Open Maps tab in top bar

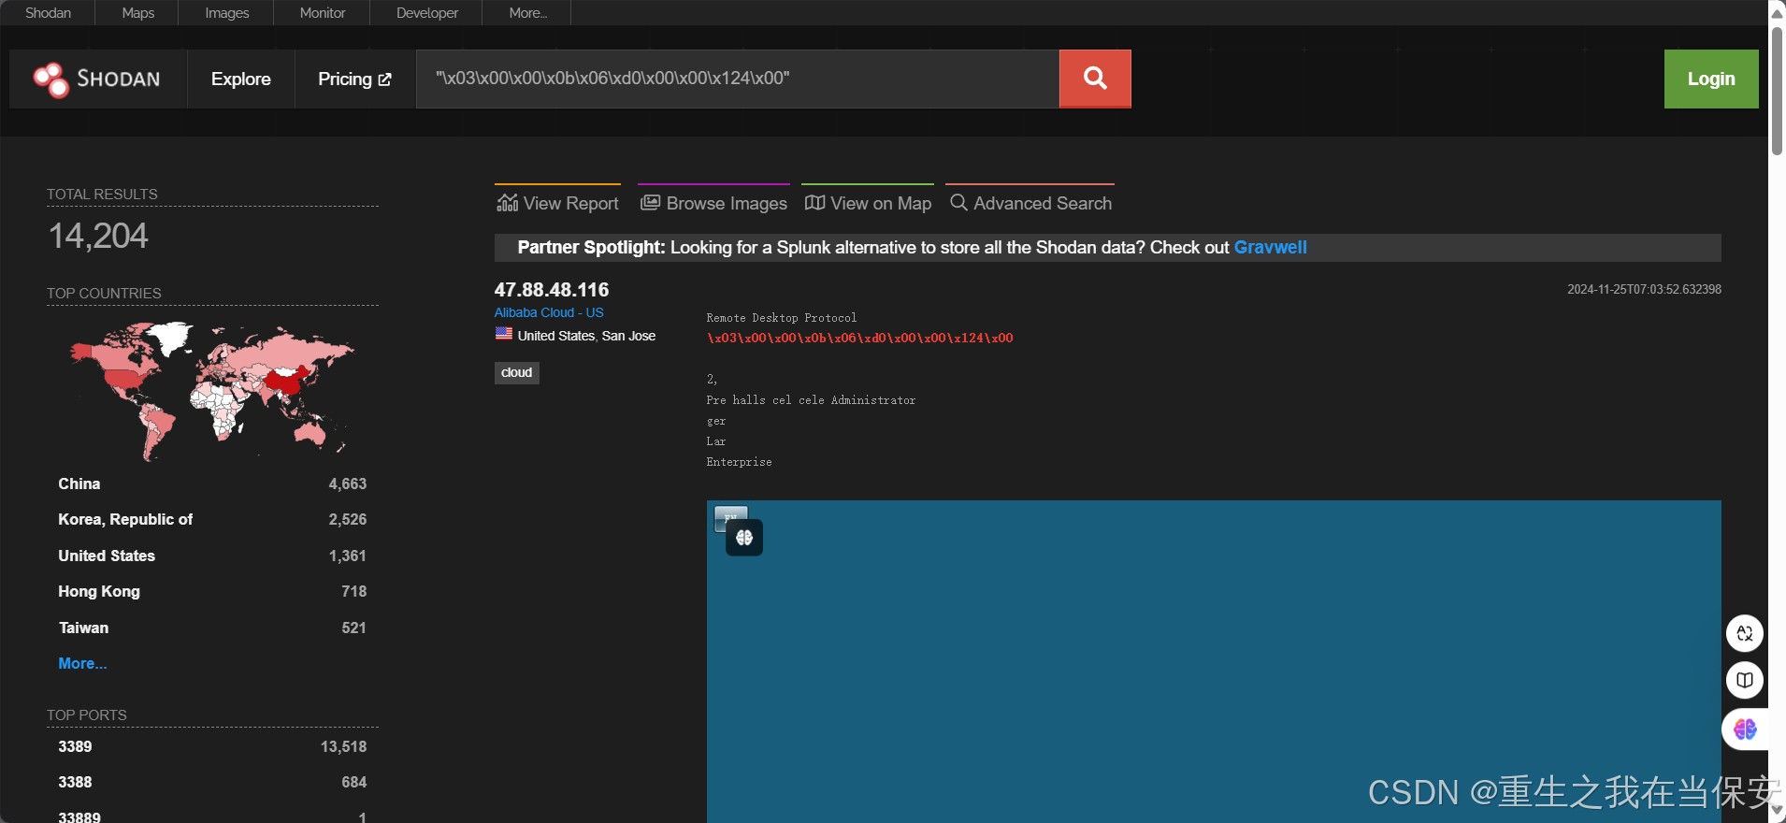click(138, 13)
